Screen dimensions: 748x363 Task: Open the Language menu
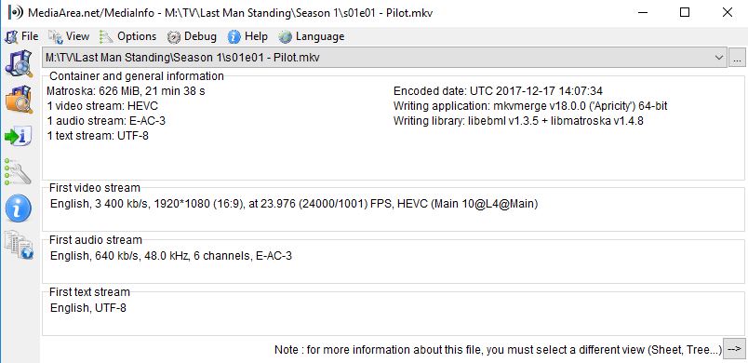(x=312, y=36)
